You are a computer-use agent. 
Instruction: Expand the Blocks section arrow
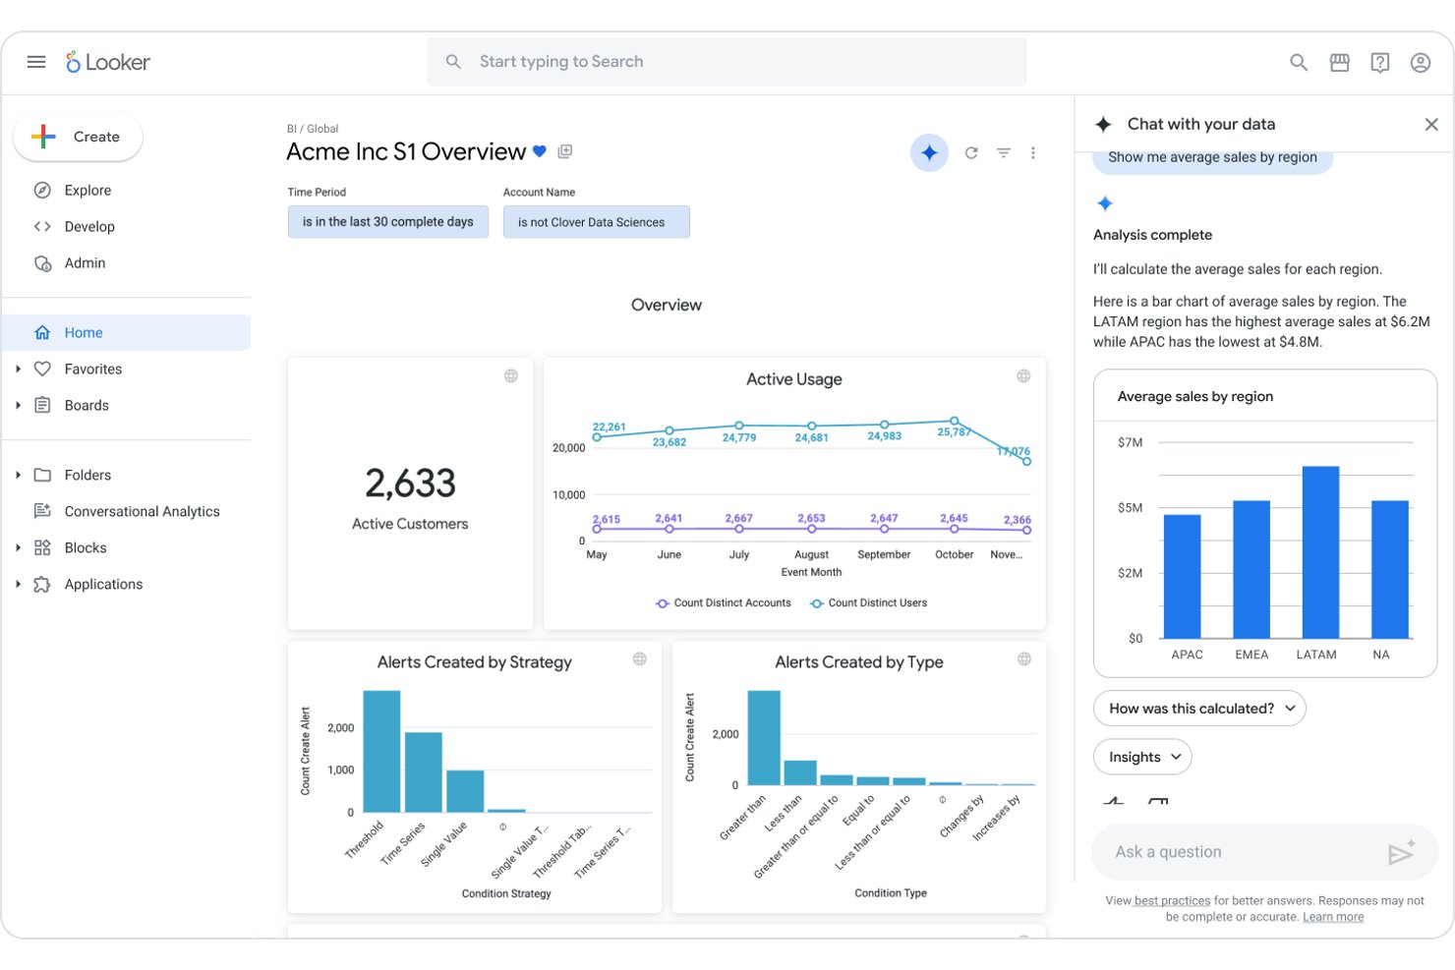18,548
